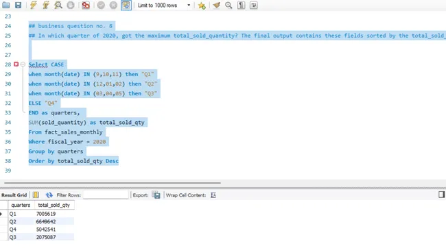
Task: Toggle Wrap Cell Content icon
Action: click(213, 195)
